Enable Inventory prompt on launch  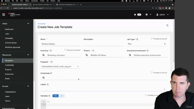tap(65, 50)
